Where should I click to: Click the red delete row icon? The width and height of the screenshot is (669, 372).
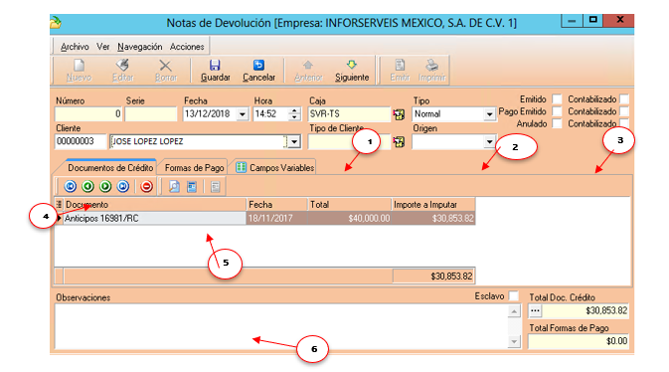pos(146,187)
